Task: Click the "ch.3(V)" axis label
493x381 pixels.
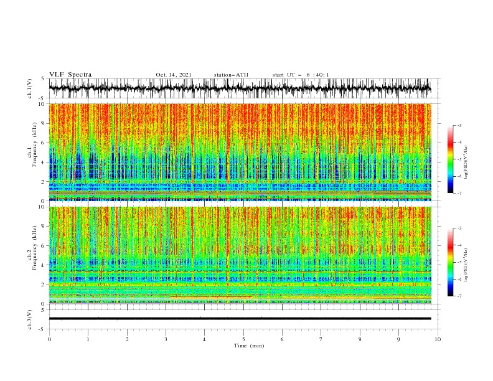Action: coord(30,319)
